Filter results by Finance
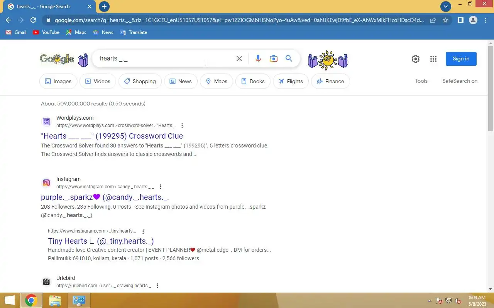The image size is (494, 308). click(x=330, y=81)
